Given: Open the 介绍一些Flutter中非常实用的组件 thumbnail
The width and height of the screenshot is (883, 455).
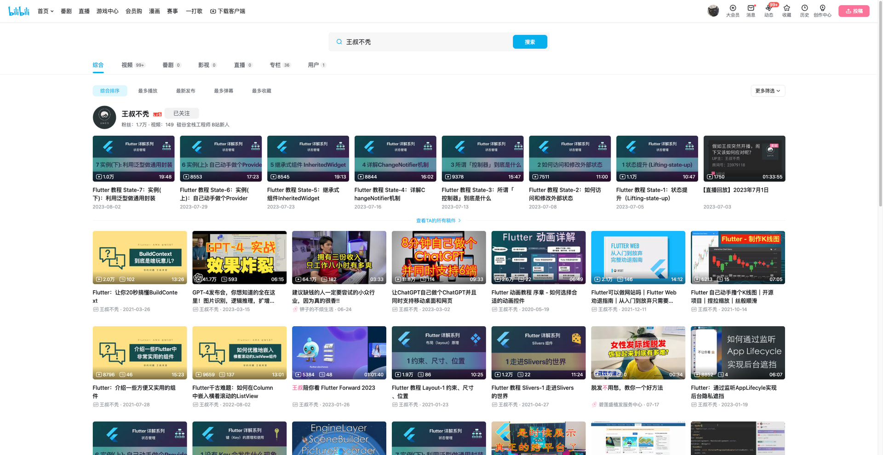Looking at the screenshot, I should pos(140,353).
